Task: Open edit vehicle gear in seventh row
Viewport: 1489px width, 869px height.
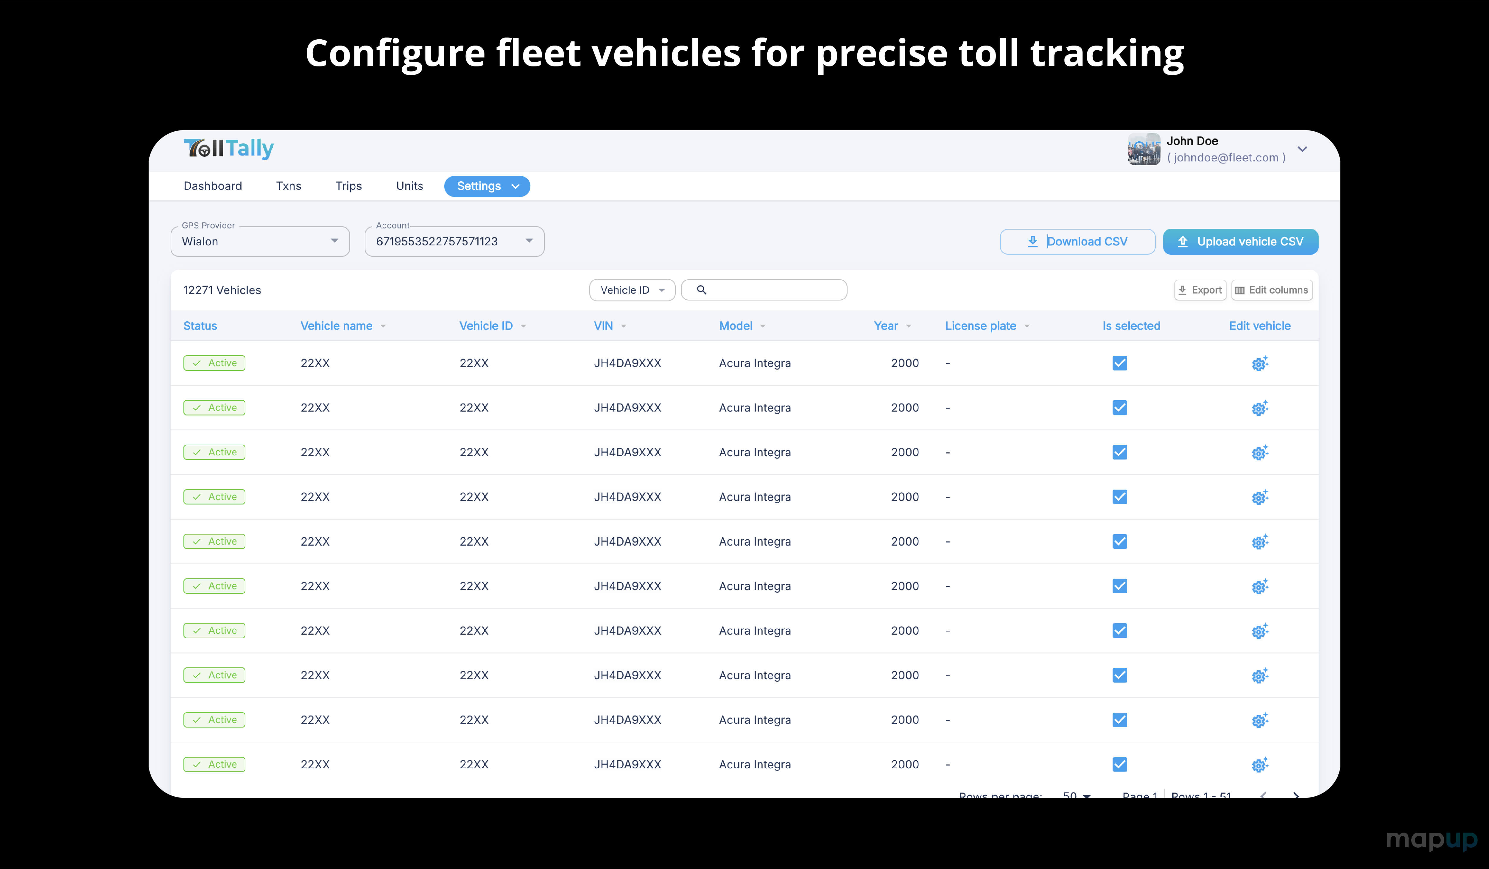Action: (x=1260, y=631)
